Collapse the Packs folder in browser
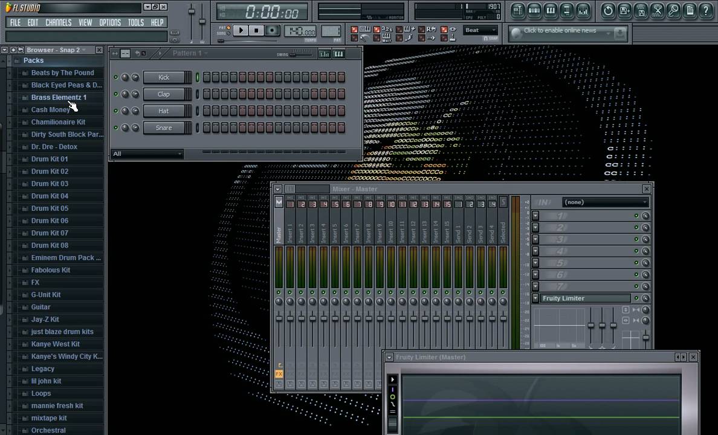 pyautogui.click(x=33, y=60)
